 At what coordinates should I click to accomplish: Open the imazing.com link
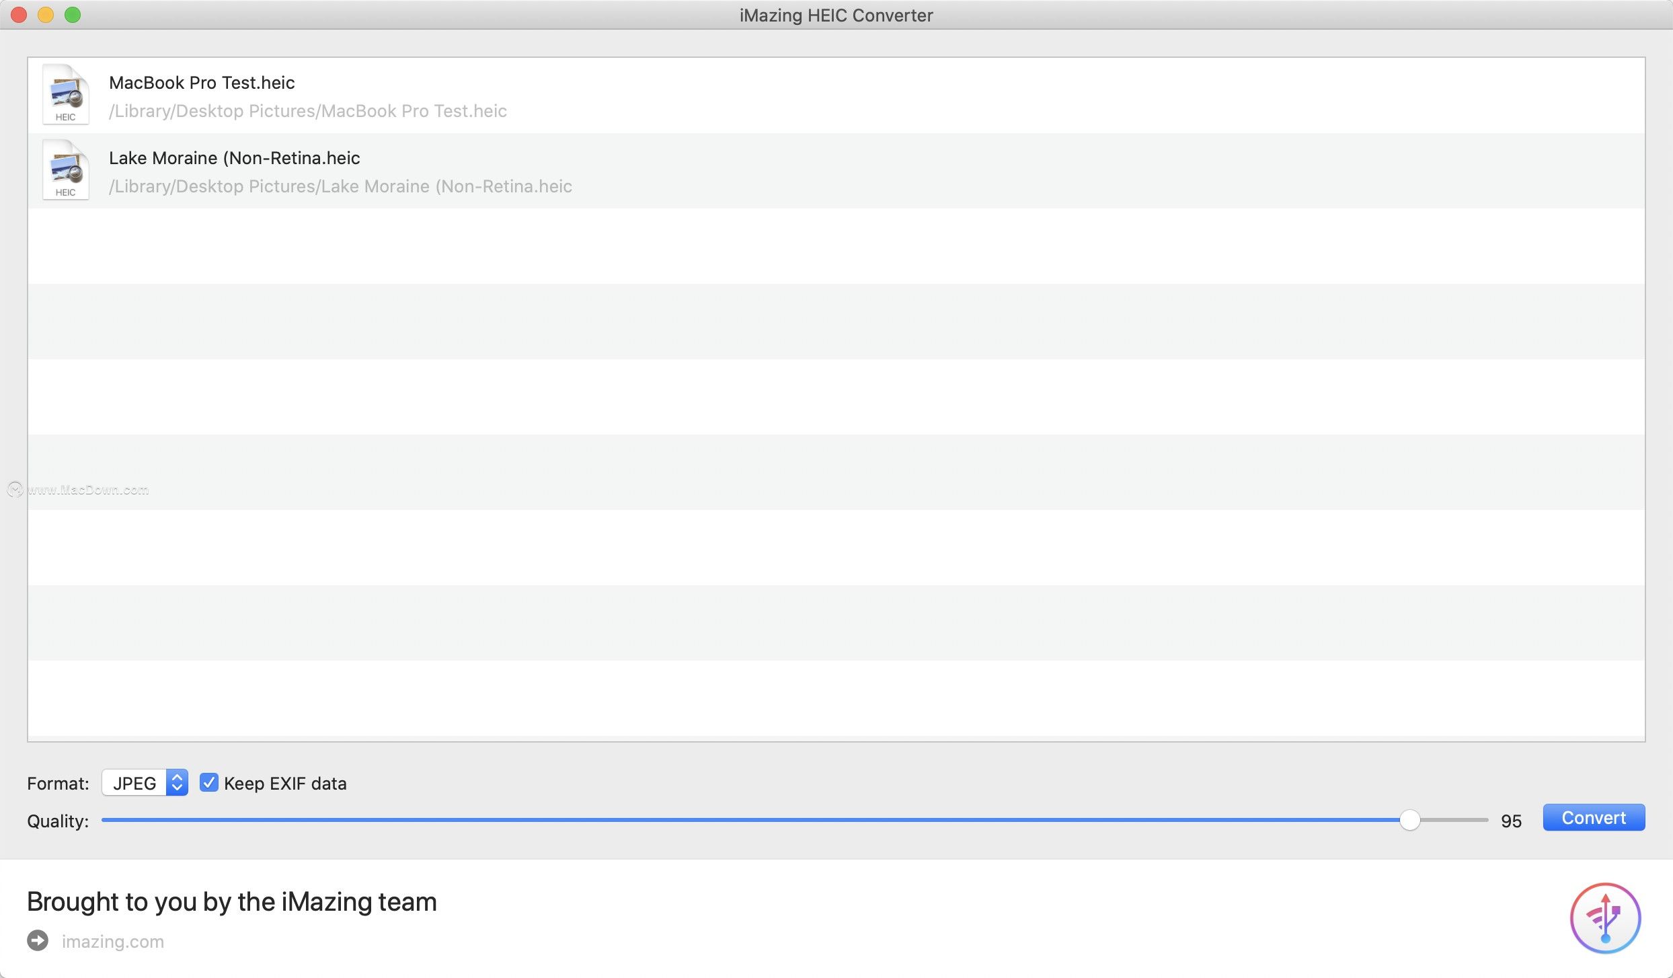pyautogui.click(x=113, y=941)
